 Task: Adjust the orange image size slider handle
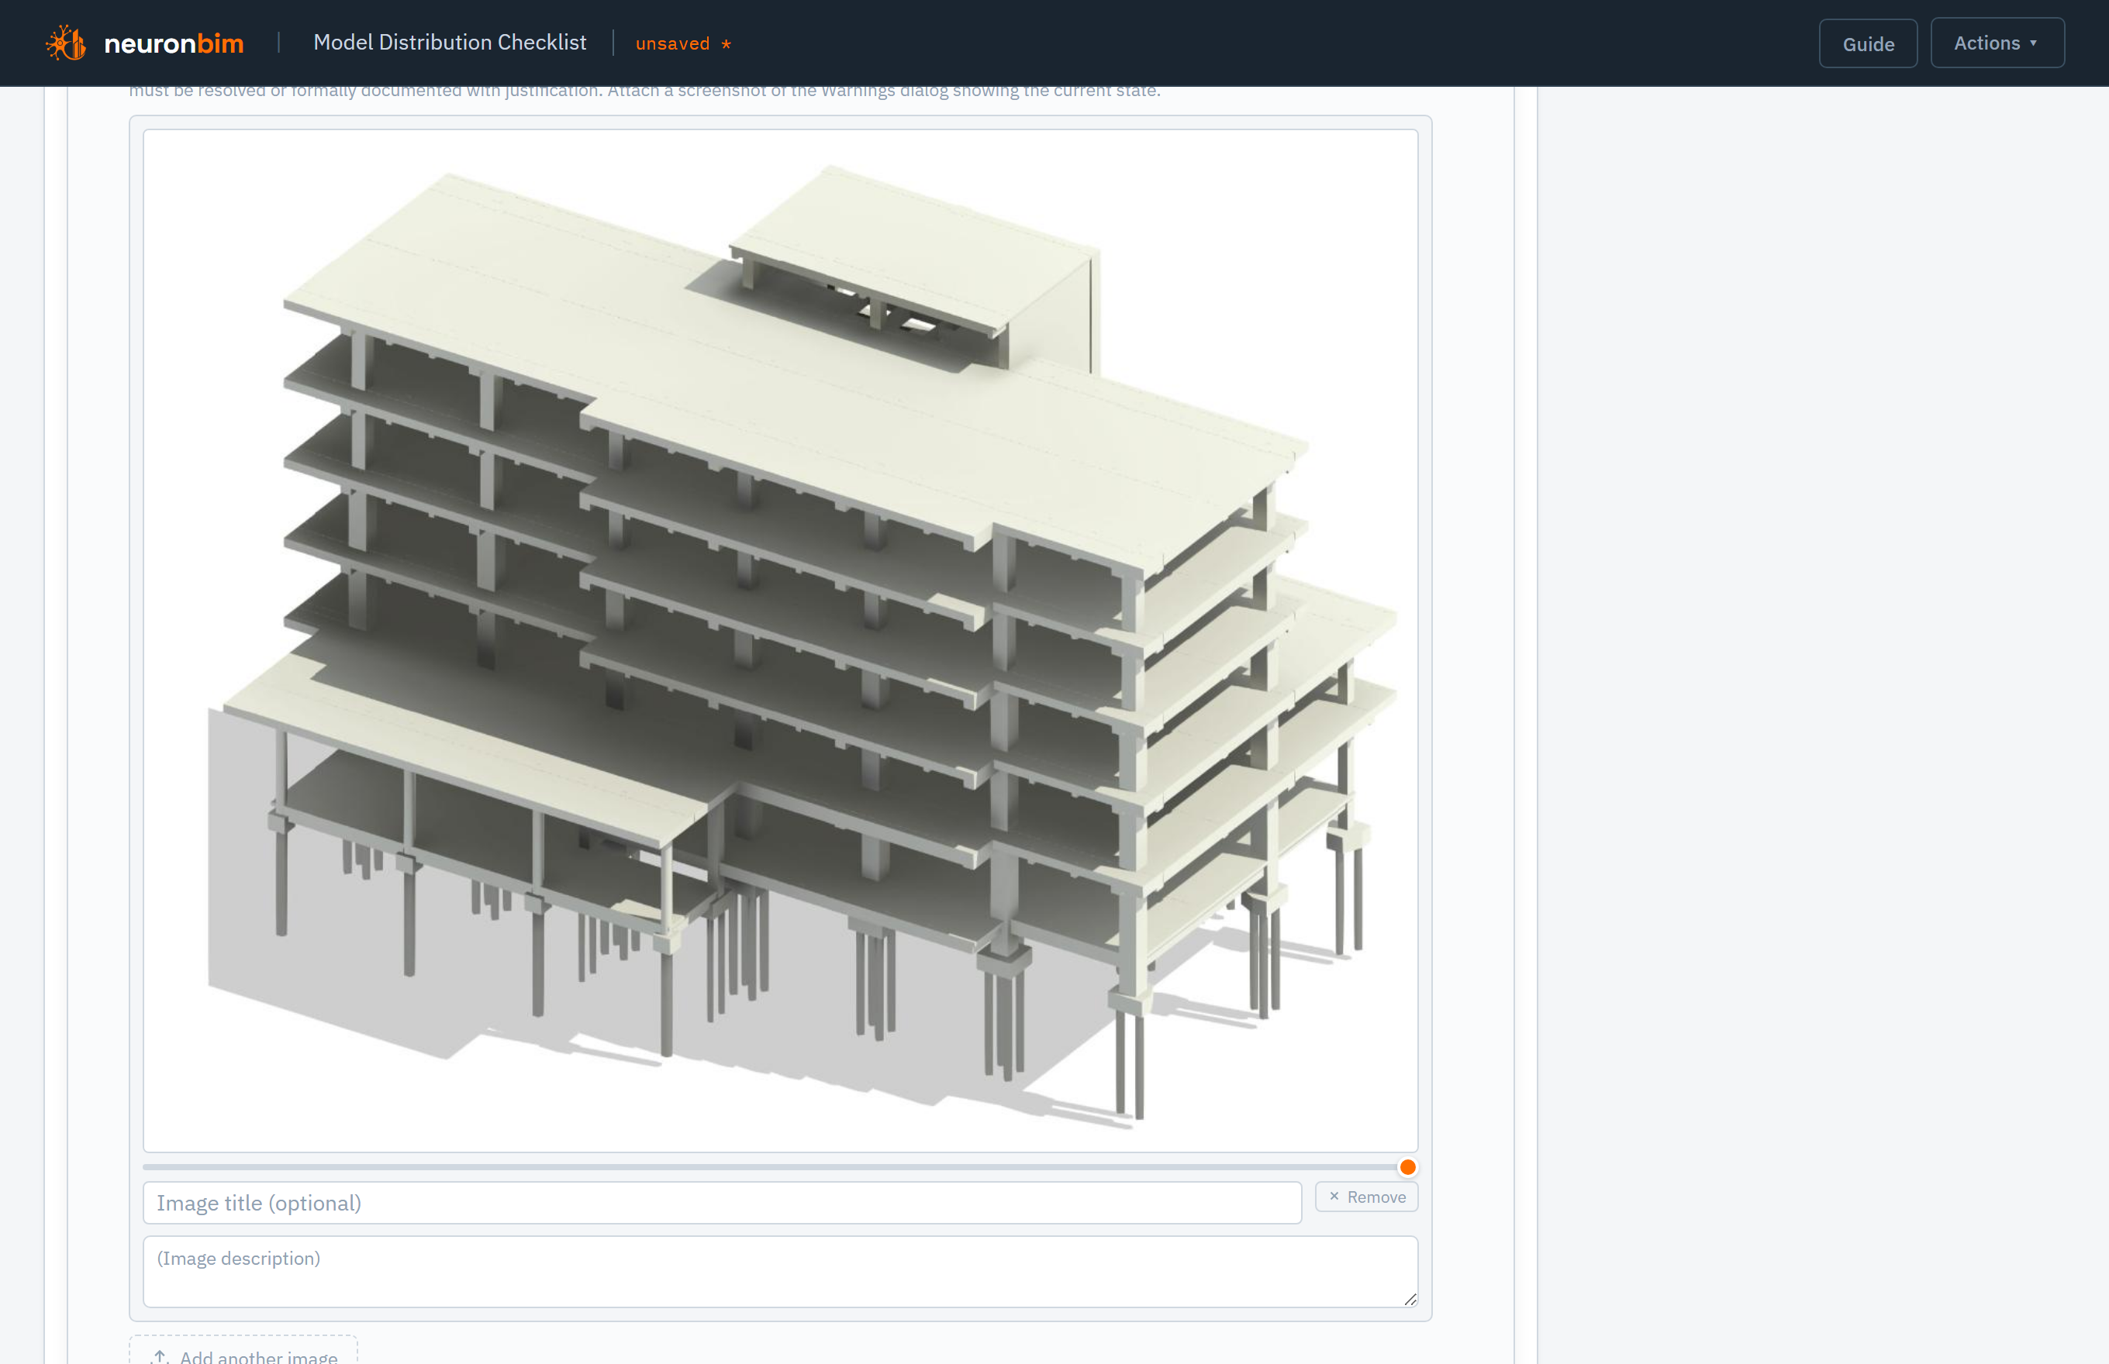(1407, 1167)
